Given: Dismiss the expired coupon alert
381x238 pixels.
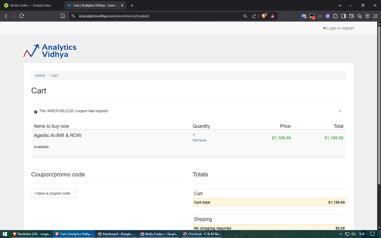Looking at the screenshot, I should point(340,111).
